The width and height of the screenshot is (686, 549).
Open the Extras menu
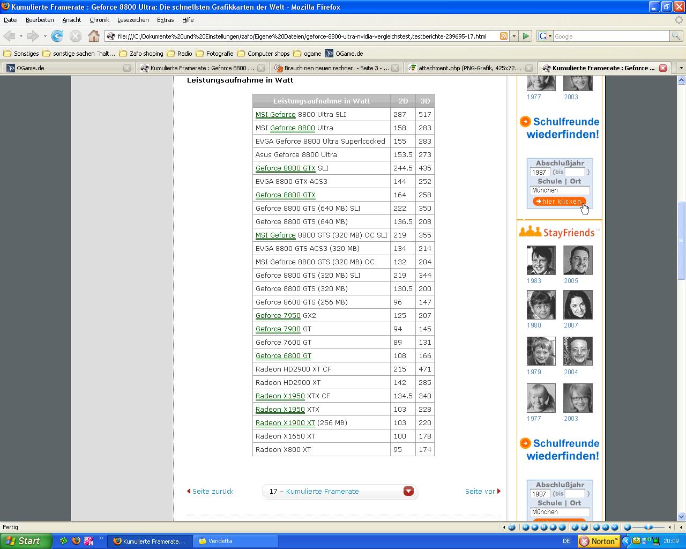coord(165,20)
